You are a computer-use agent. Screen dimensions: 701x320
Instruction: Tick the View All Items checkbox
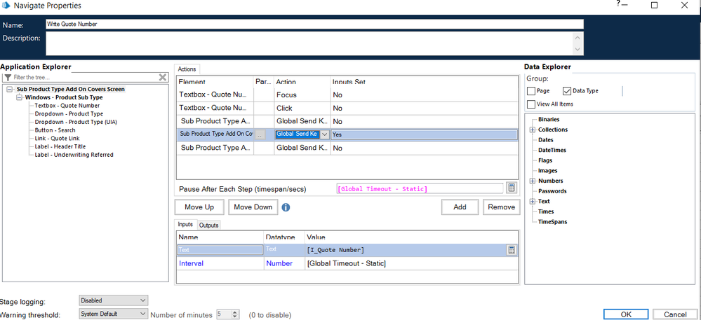[532, 104]
